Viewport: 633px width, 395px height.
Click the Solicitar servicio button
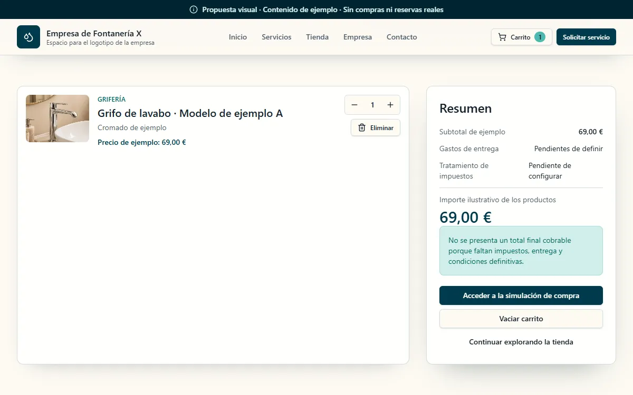click(586, 37)
